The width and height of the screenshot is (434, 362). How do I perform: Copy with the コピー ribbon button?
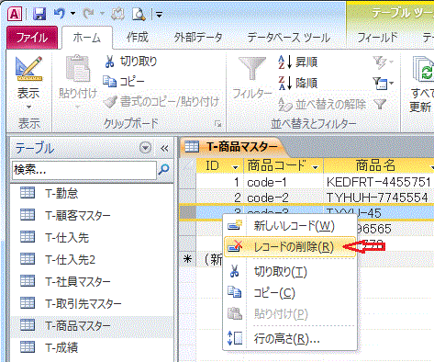(124, 82)
